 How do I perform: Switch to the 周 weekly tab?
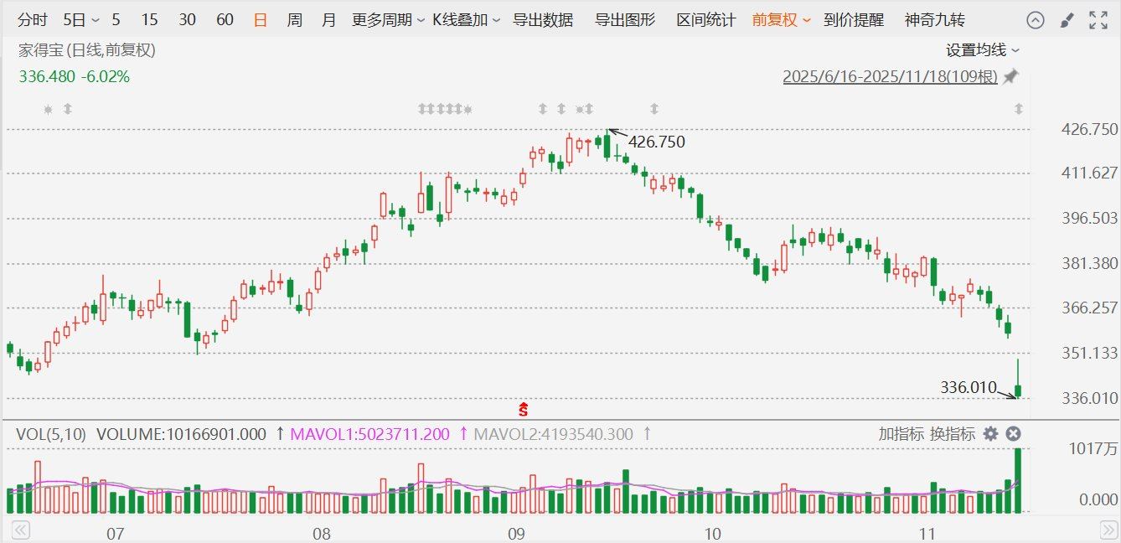click(295, 19)
